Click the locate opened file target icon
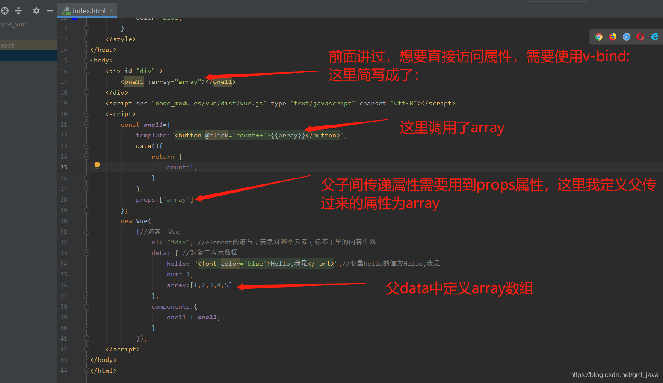 pyautogui.click(x=5, y=11)
